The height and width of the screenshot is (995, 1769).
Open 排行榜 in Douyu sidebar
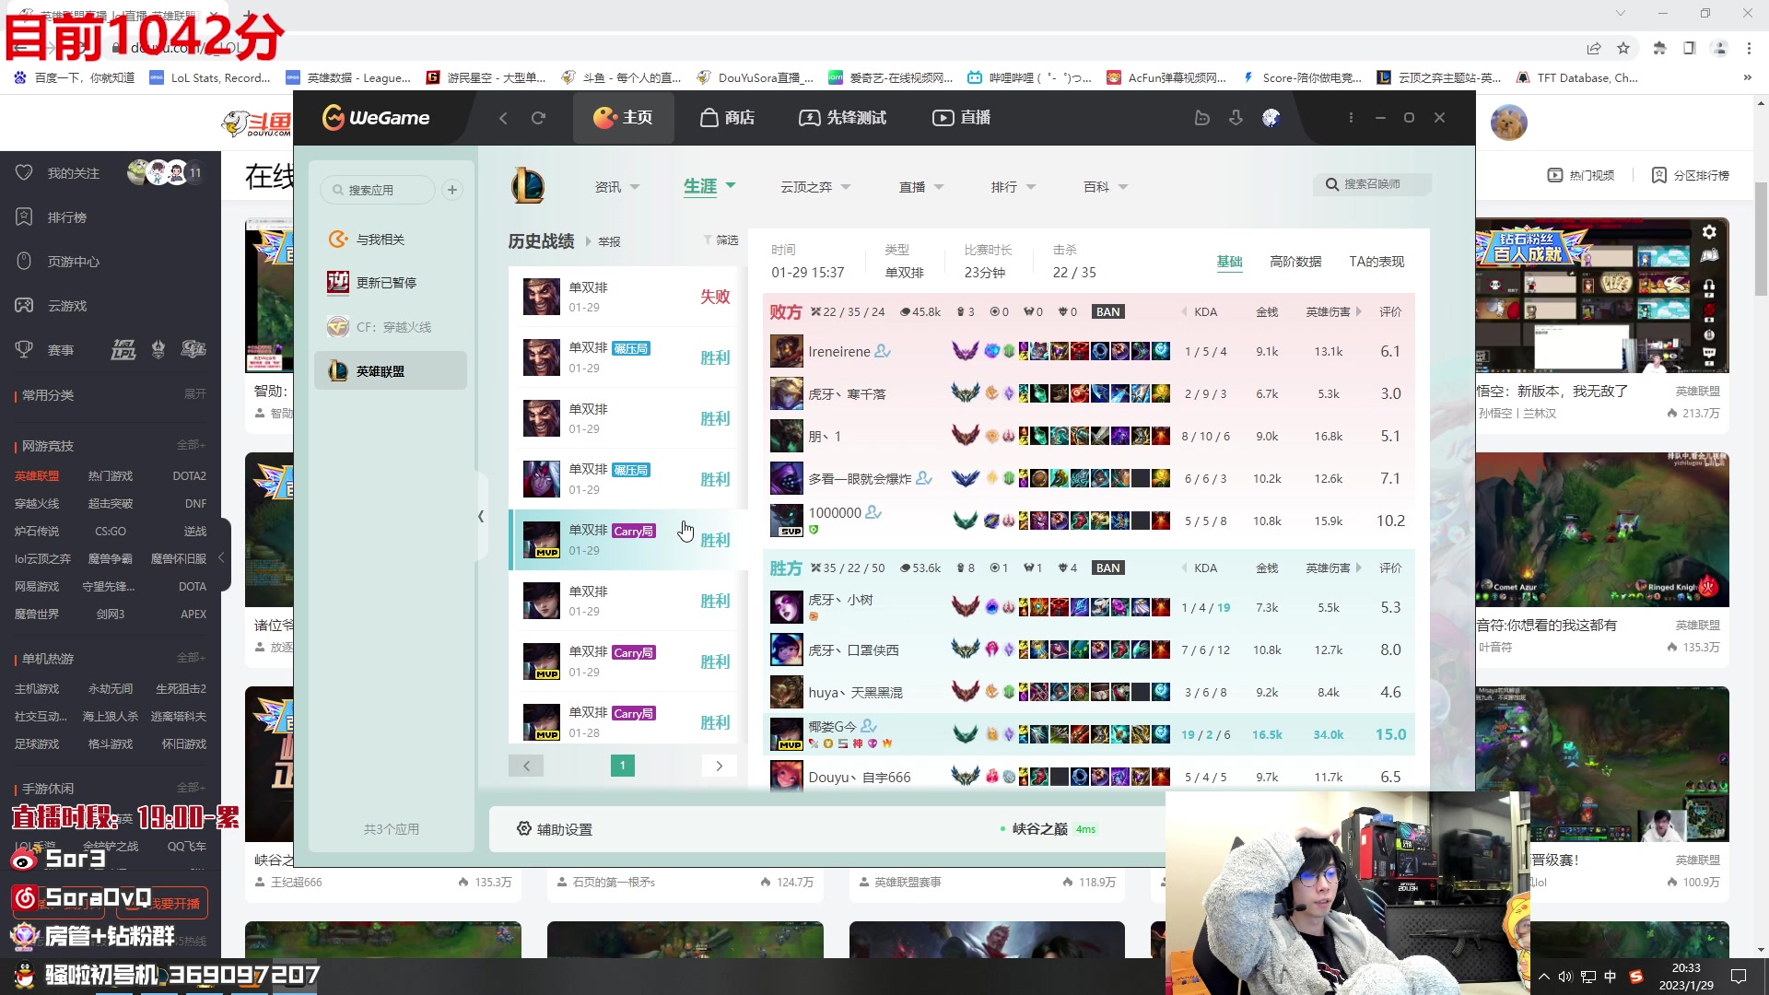(66, 217)
